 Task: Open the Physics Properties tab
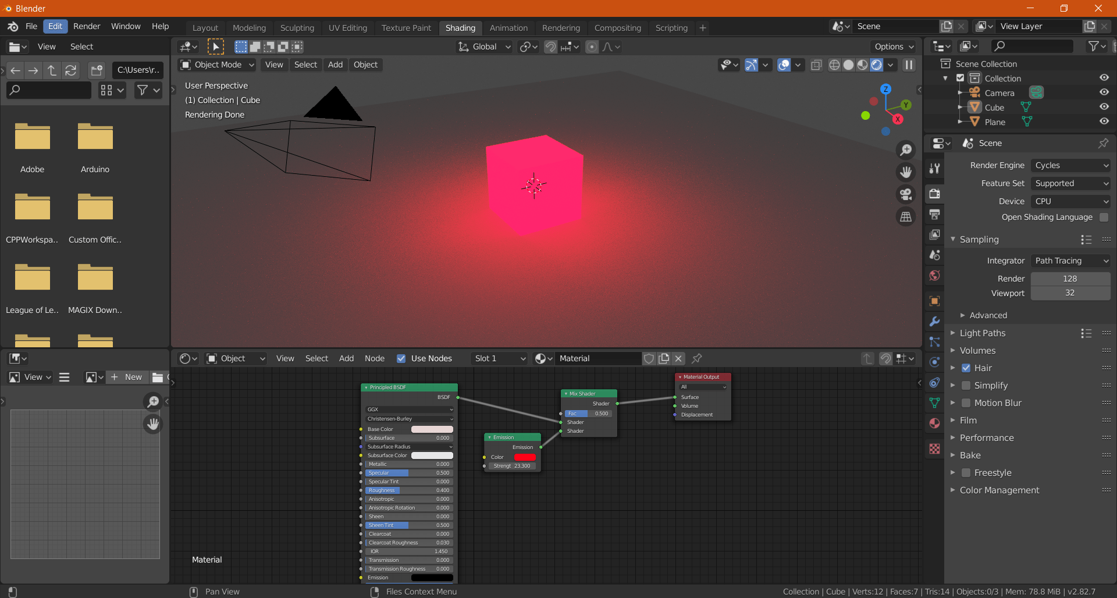pos(934,362)
